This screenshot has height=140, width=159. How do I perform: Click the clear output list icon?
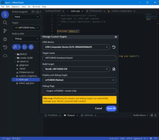point(152,115)
